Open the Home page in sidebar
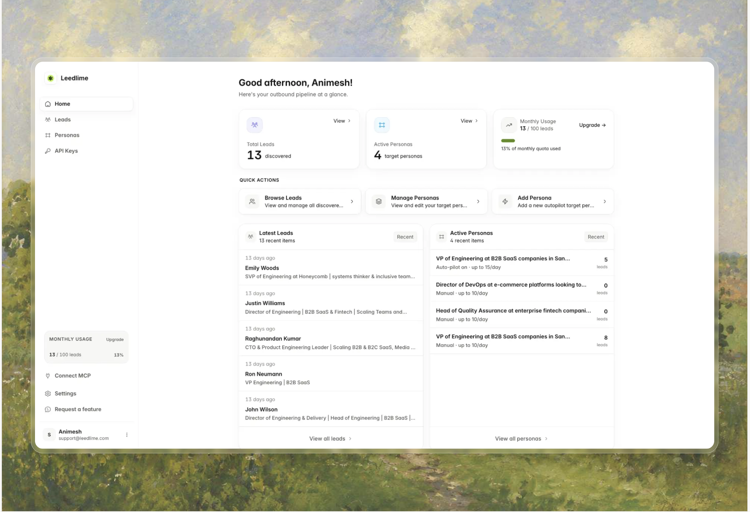This screenshot has height=512, width=750. click(87, 104)
